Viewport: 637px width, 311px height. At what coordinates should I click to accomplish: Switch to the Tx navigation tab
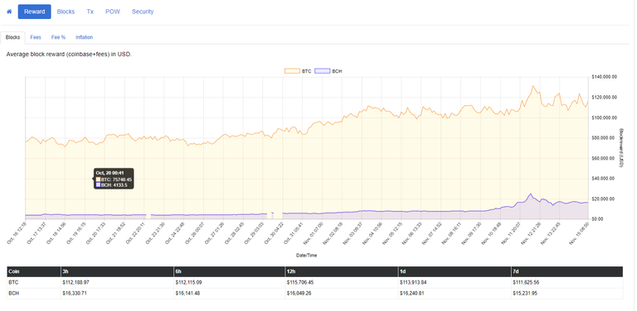tap(90, 12)
